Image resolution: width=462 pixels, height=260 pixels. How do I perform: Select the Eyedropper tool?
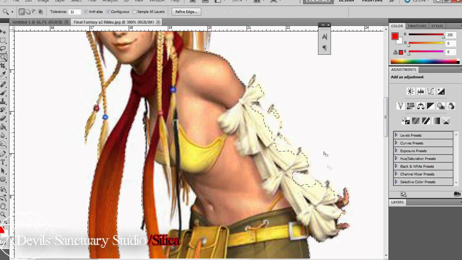tap(3, 74)
